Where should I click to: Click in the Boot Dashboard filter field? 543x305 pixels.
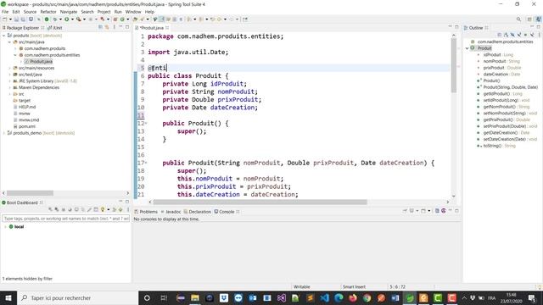click(66, 219)
